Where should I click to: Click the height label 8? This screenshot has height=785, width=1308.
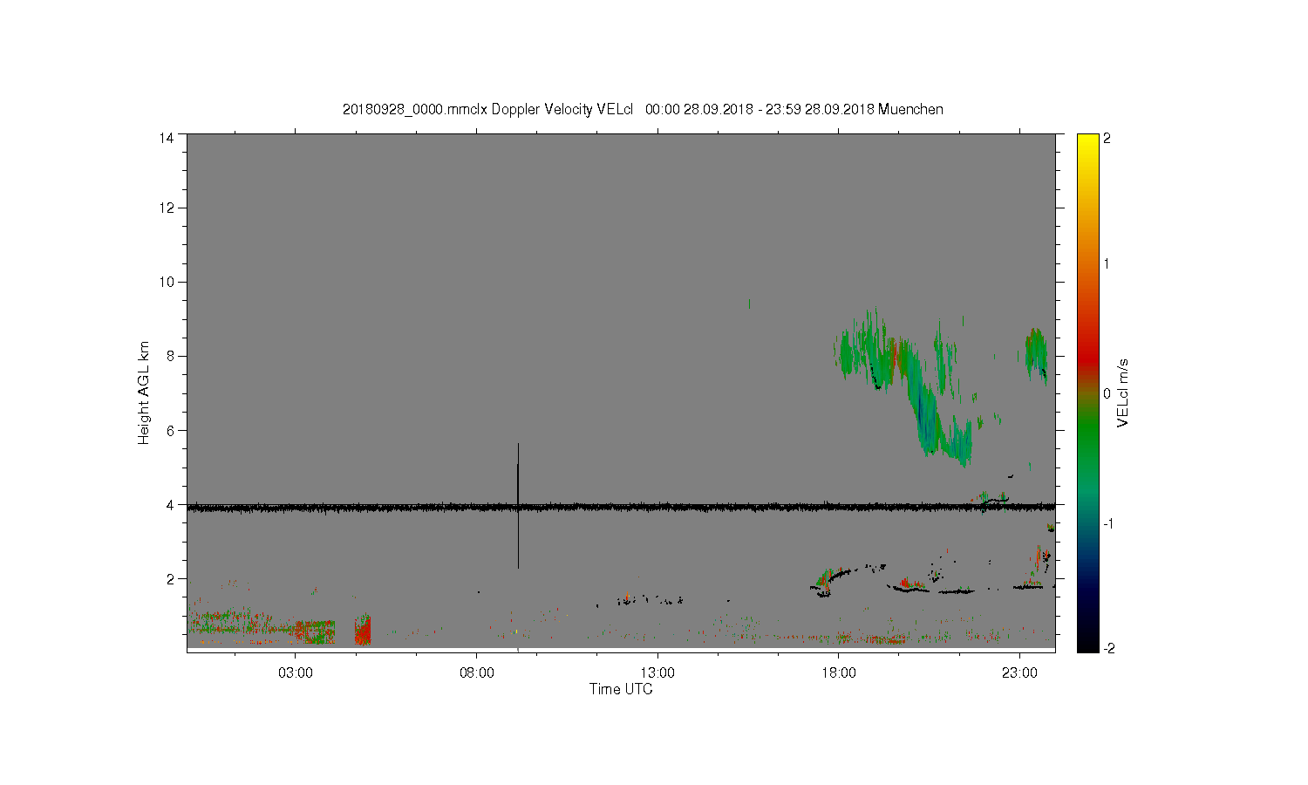click(x=170, y=356)
